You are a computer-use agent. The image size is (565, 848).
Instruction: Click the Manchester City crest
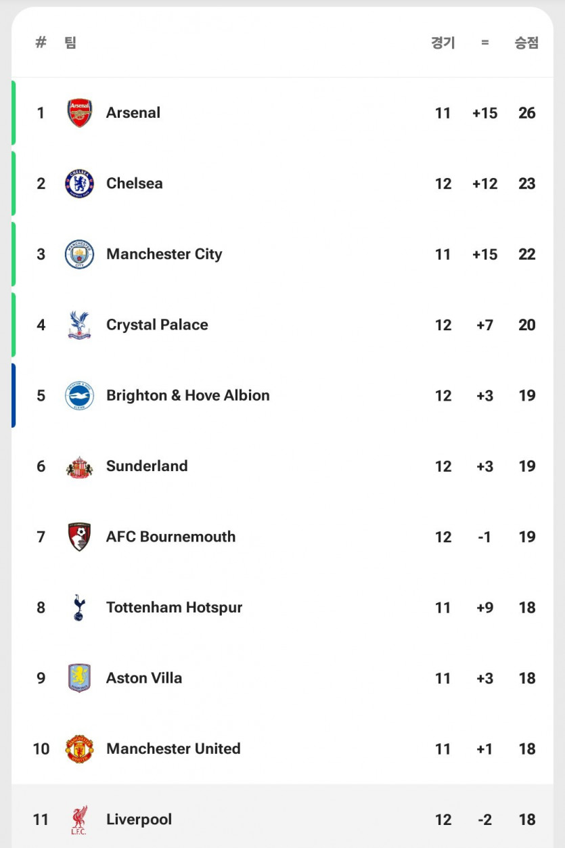coord(79,254)
